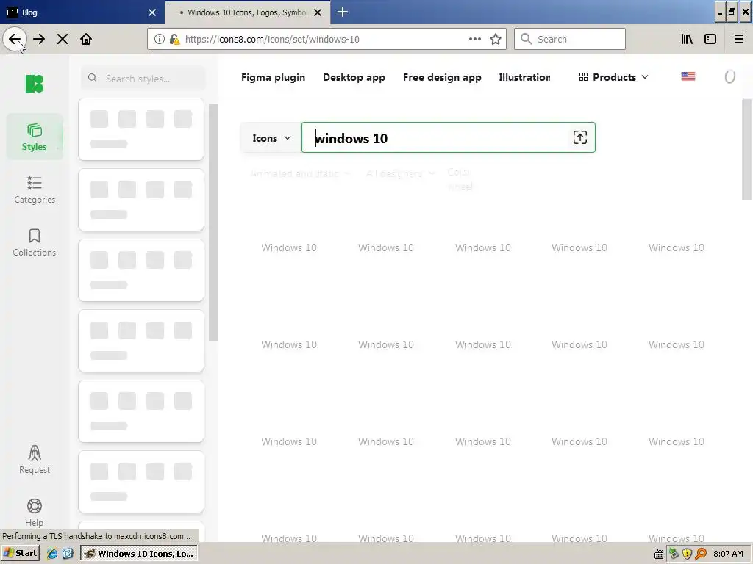
Task: Click the loading profile spinner icon
Action: click(x=729, y=76)
